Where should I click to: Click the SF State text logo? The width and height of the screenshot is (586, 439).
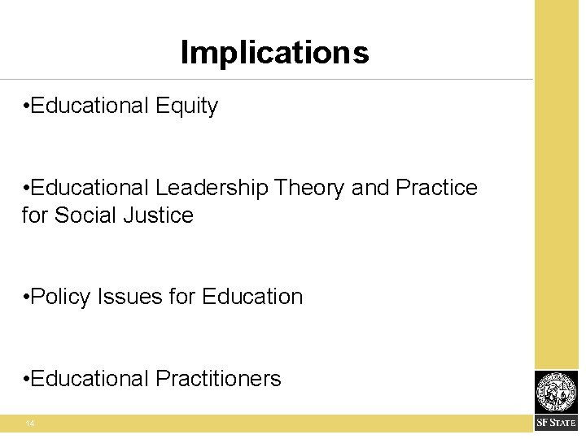point(556,423)
